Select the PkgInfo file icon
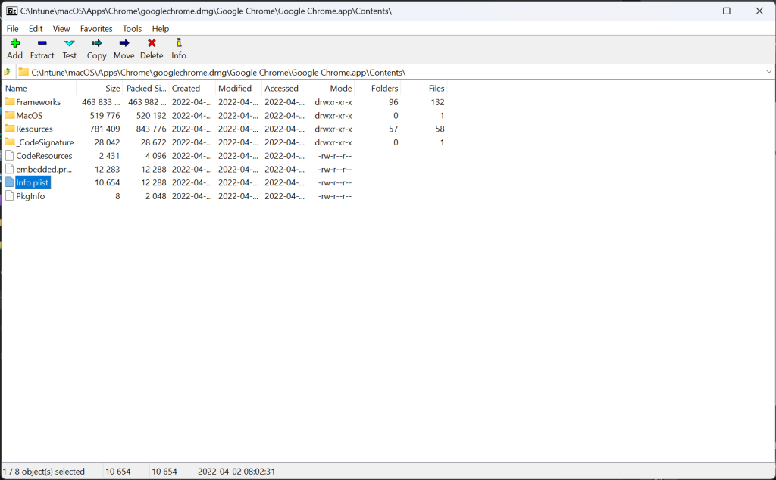 click(x=9, y=196)
